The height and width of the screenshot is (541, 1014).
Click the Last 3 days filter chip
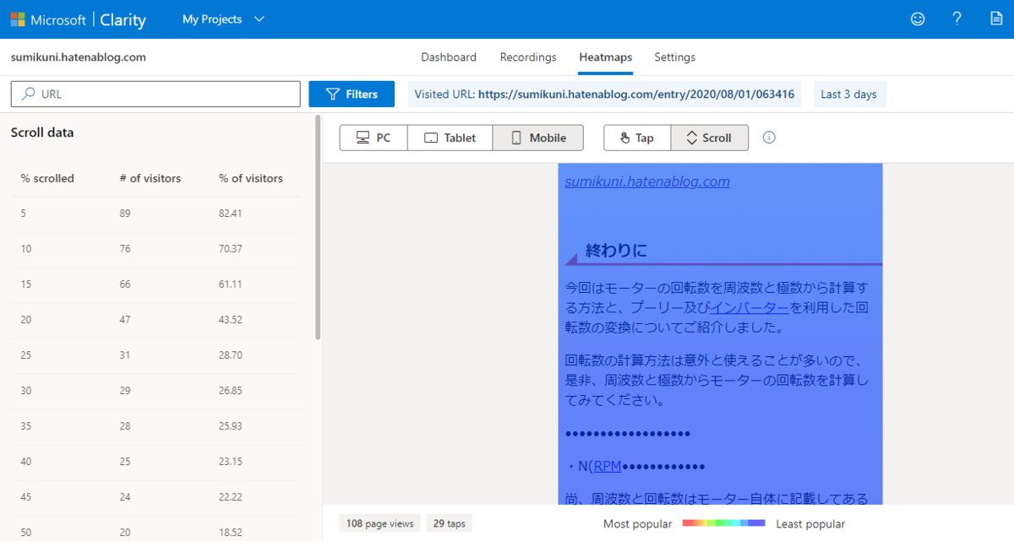[849, 94]
